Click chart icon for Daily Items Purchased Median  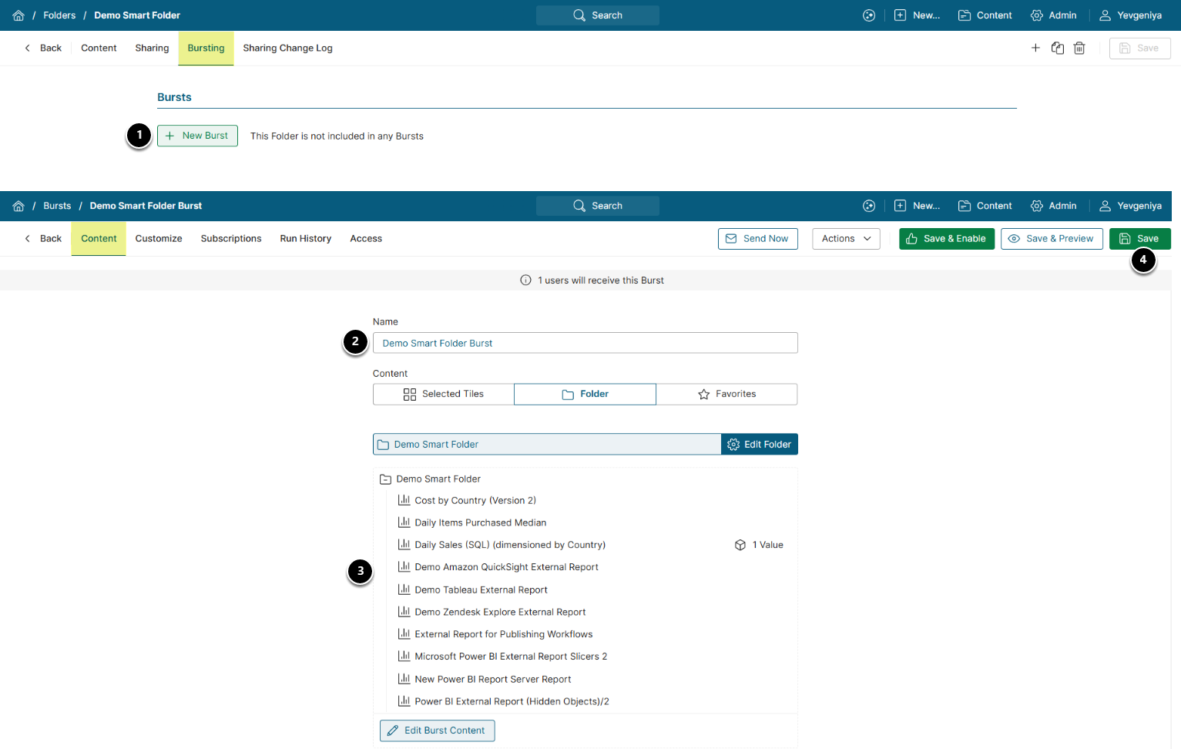coord(404,522)
